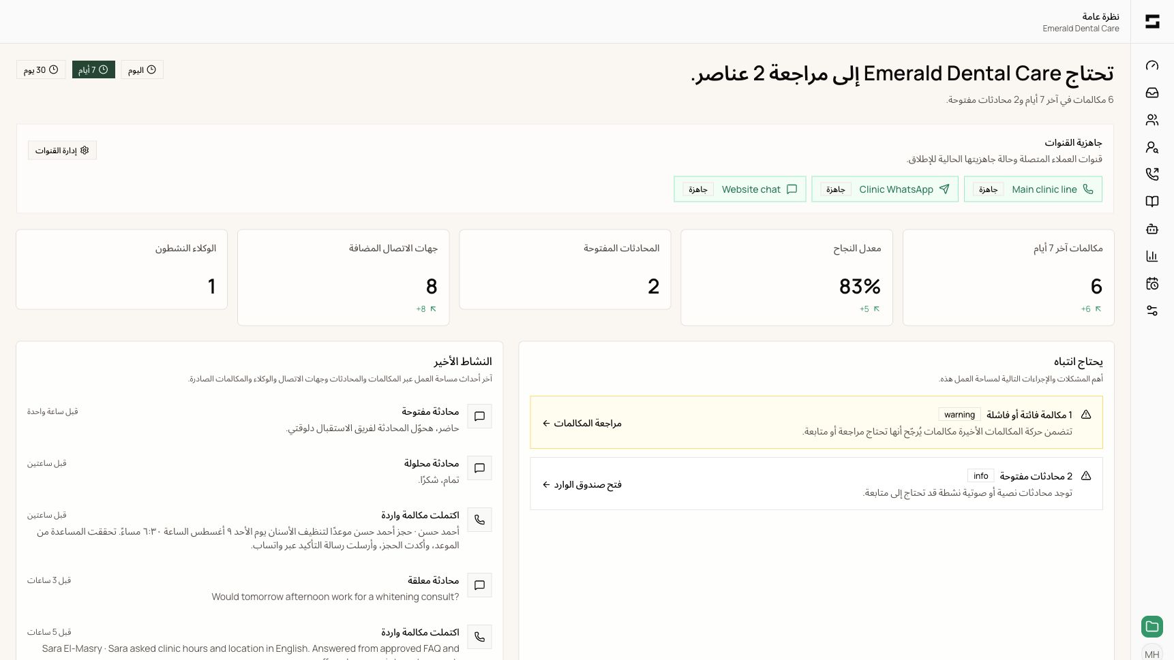Click phone icon beside Ahmed Hassan call activity
Screen dimensions: 1174x660
(x=480, y=520)
